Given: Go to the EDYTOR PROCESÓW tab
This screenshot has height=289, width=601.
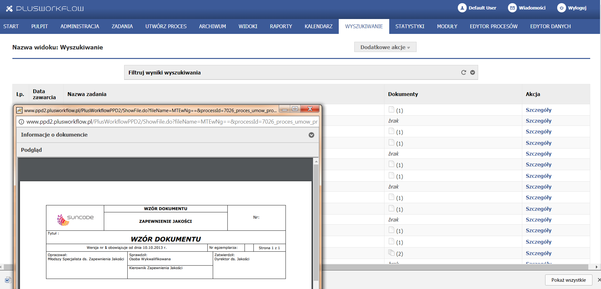Looking at the screenshot, I should pos(493,26).
